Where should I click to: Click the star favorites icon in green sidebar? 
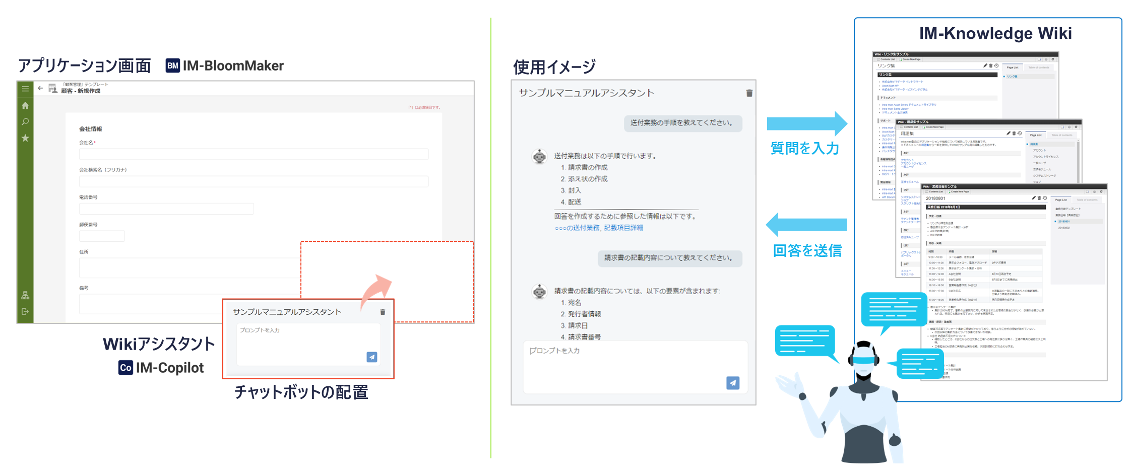[25, 138]
